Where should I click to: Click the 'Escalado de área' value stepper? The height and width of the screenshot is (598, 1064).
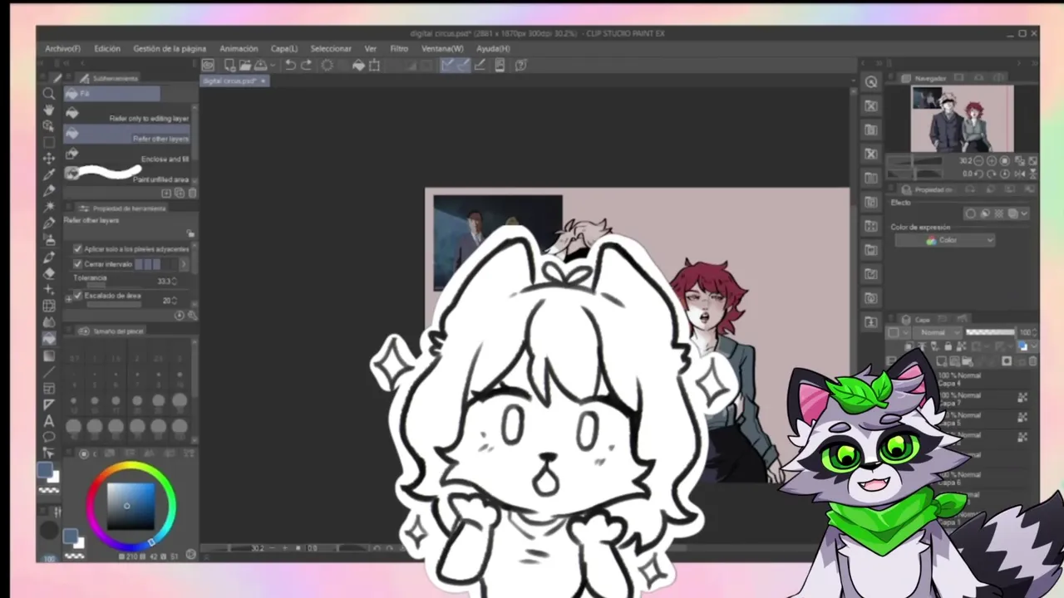[174, 301]
